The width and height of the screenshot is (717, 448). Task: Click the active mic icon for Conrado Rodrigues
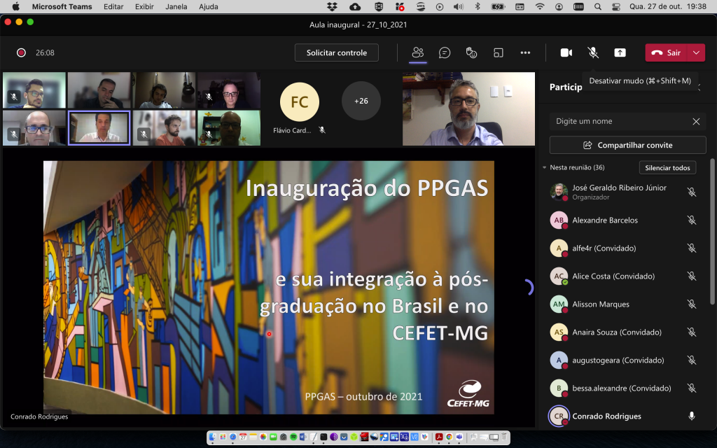692,416
